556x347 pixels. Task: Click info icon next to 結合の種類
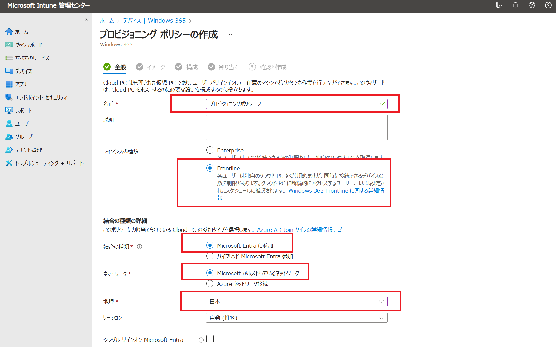tap(139, 247)
